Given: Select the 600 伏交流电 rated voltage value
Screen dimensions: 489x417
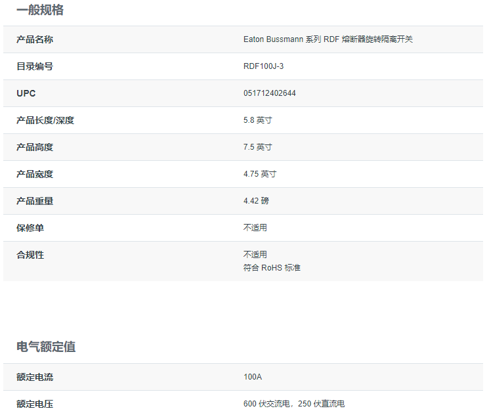Looking at the screenshot, I should (268, 404).
